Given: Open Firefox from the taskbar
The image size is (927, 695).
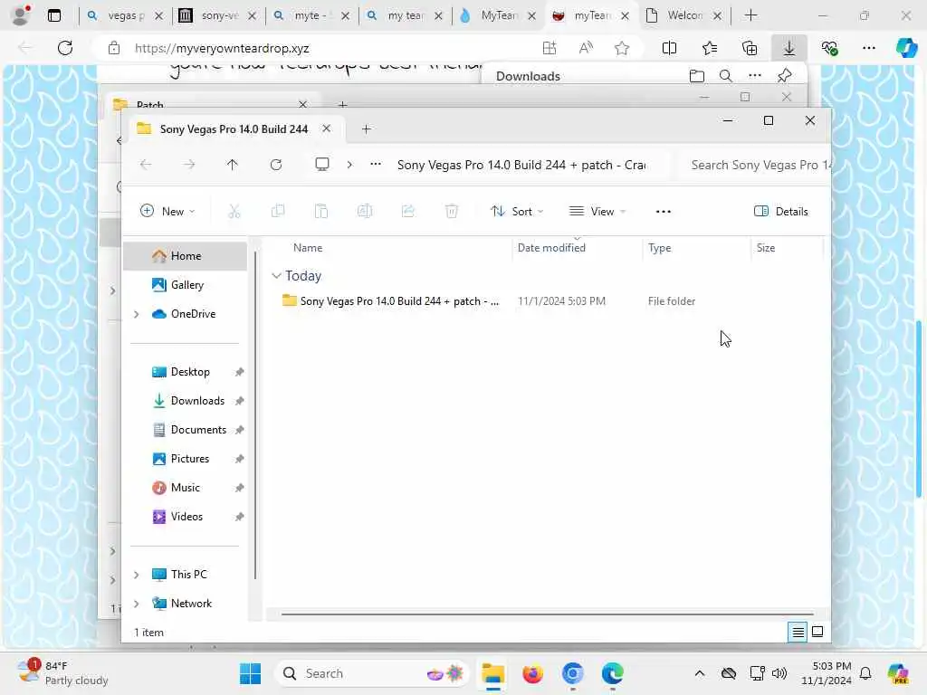Looking at the screenshot, I should click(532, 673).
